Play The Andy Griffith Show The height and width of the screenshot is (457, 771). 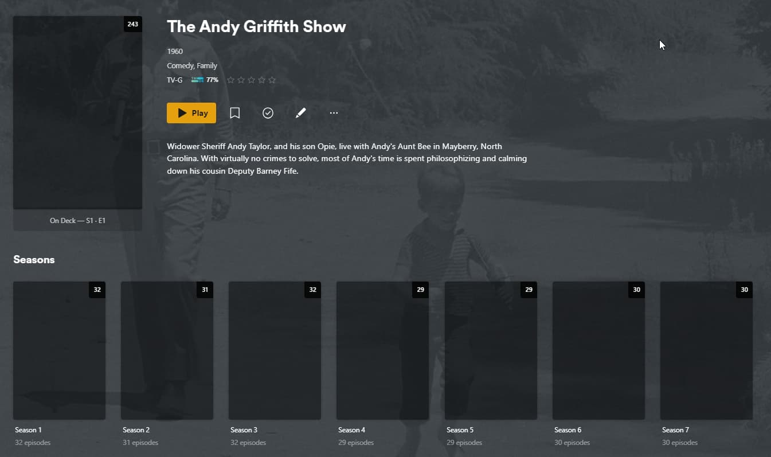[x=191, y=113]
